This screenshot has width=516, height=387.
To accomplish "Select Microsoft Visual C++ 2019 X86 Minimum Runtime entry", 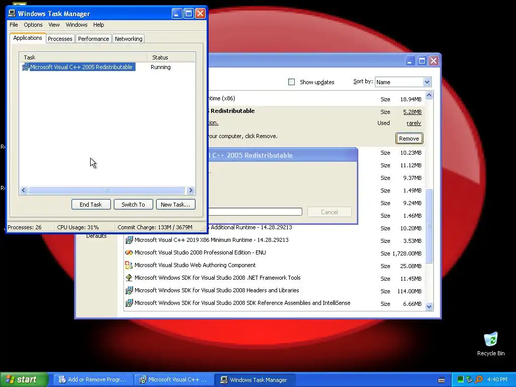I will [211, 240].
